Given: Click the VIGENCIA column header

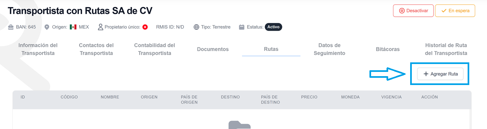Looking at the screenshot, I should 391,97.
